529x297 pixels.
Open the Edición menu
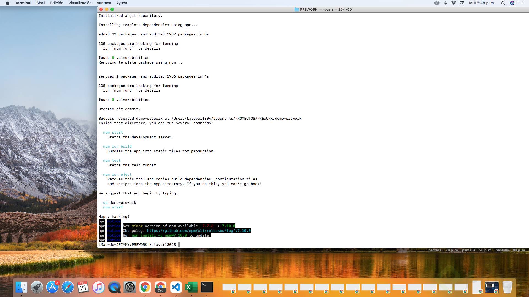point(56,3)
